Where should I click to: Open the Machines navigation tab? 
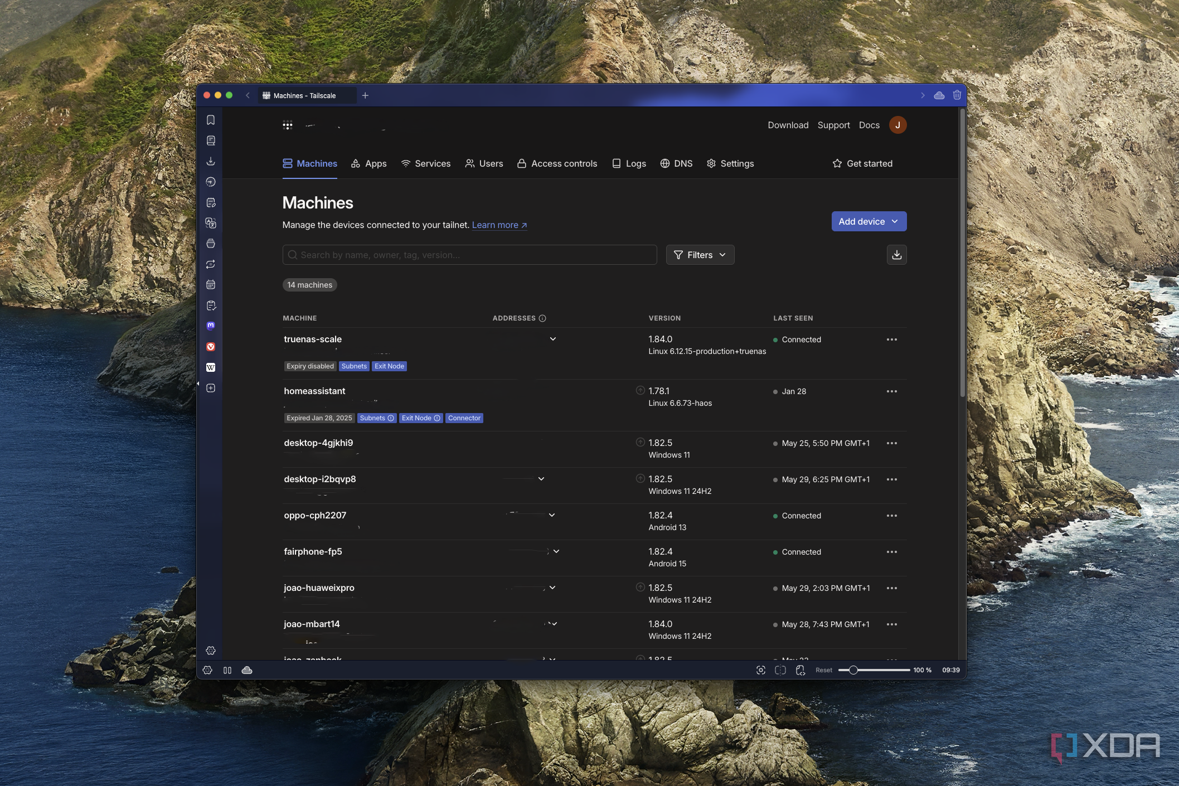click(x=310, y=163)
